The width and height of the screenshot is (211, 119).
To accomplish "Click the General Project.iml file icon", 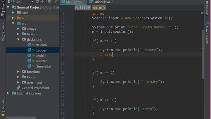I will coord(19,88).
